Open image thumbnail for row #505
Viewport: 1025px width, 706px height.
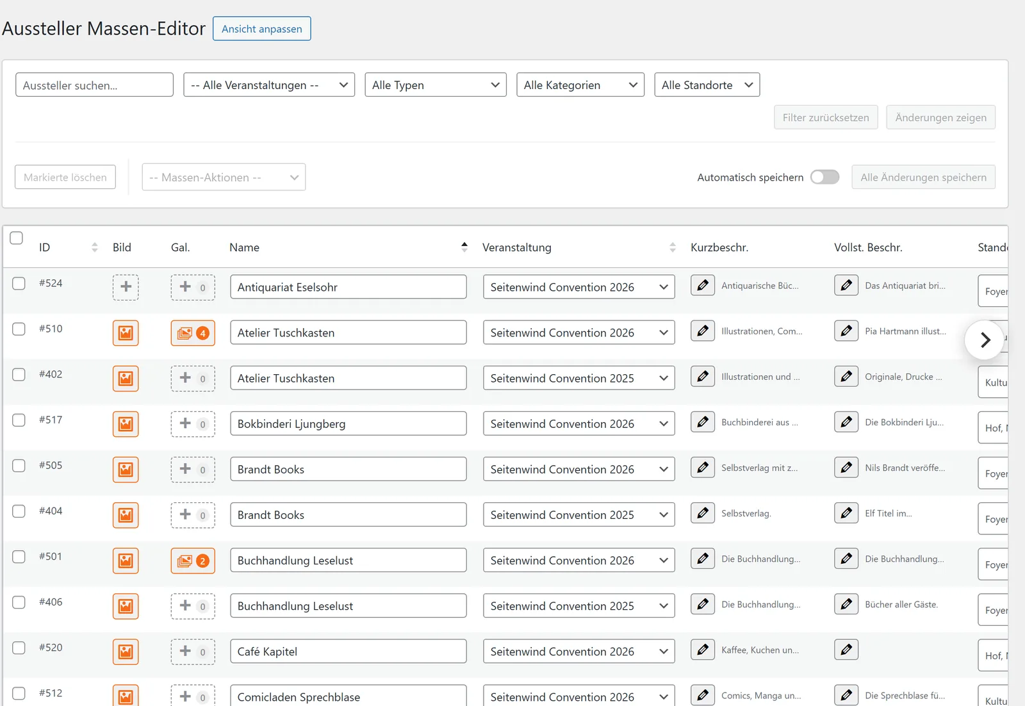(126, 470)
